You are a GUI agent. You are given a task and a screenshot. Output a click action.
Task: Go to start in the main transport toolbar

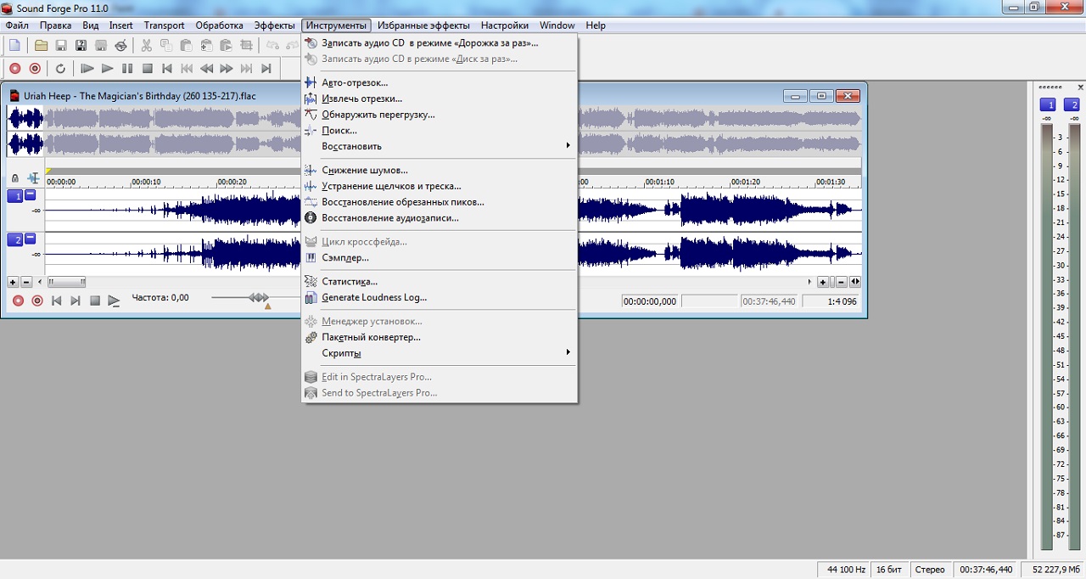167,69
